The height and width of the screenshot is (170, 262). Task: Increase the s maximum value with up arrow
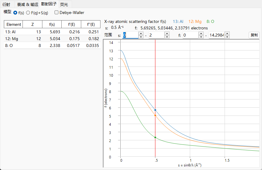(x=167, y=33)
